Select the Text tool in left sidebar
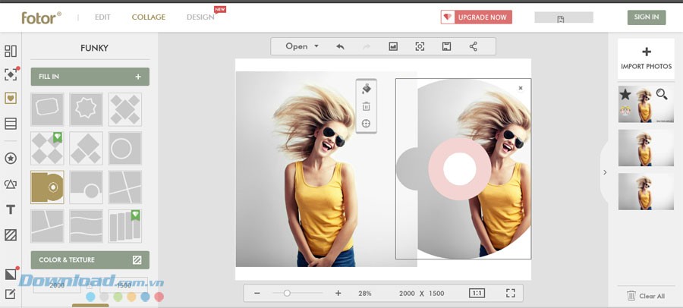 click(x=11, y=209)
